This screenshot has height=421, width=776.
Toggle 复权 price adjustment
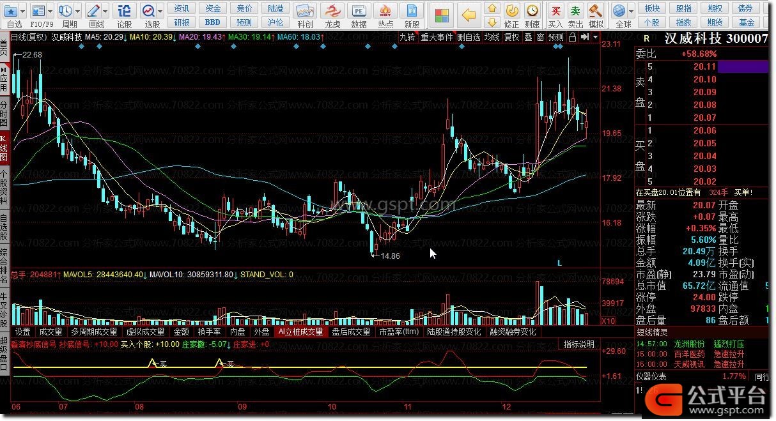click(512, 37)
